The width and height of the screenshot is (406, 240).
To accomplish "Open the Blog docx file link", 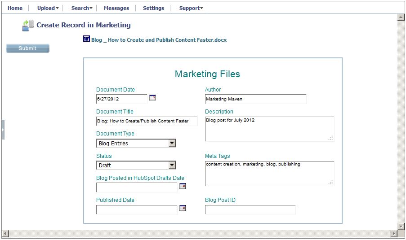I will point(159,40).
